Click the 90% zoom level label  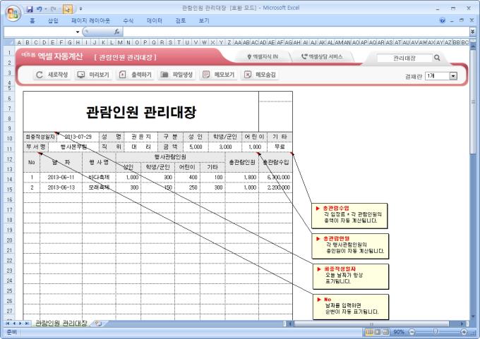coord(399,332)
